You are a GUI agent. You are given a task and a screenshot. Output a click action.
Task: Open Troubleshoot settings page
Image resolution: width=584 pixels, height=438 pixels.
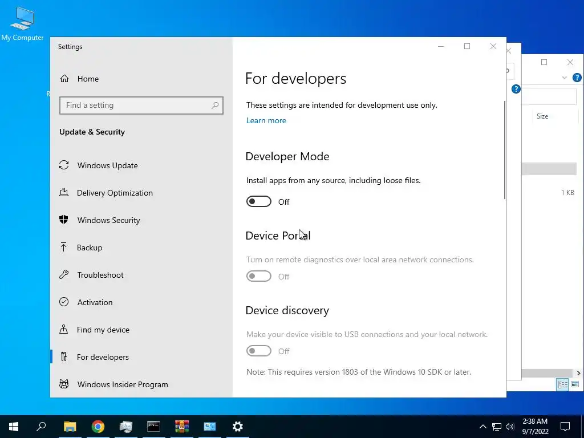pos(100,275)
